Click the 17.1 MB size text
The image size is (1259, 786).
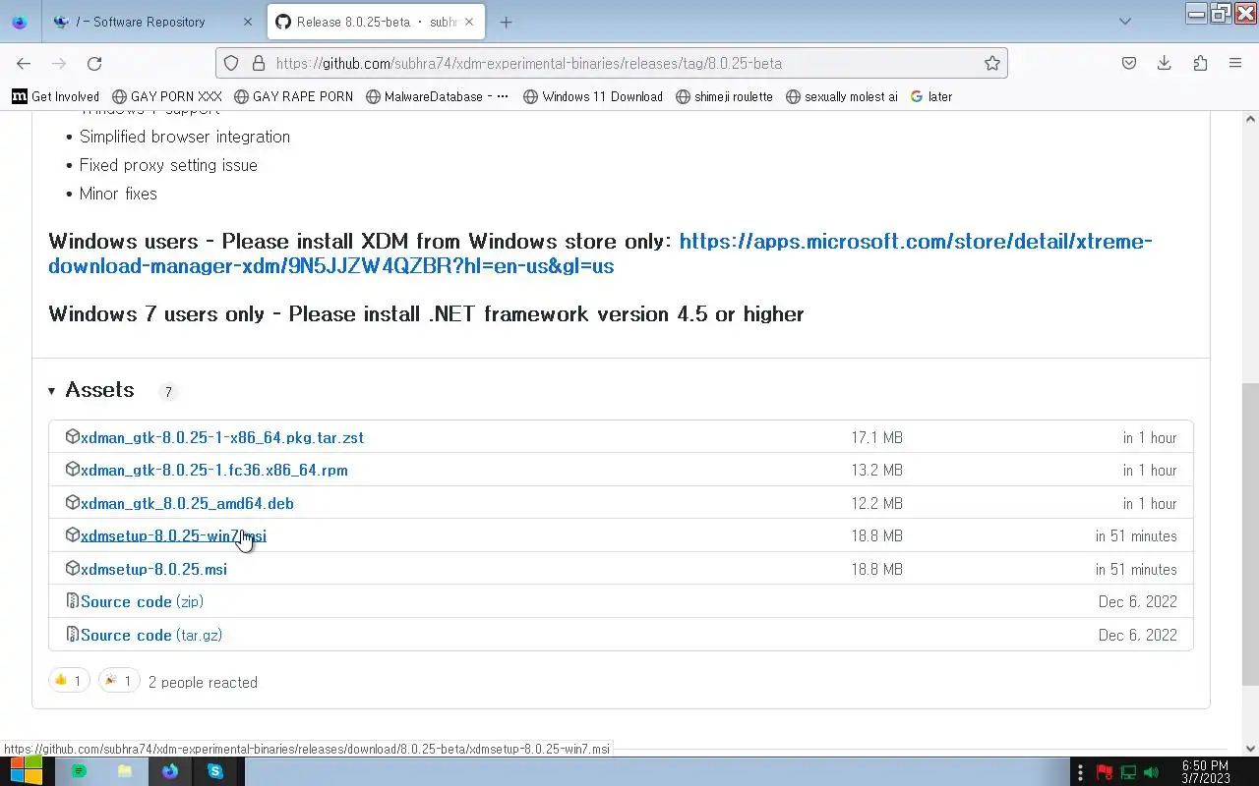(x=876, y=437)
